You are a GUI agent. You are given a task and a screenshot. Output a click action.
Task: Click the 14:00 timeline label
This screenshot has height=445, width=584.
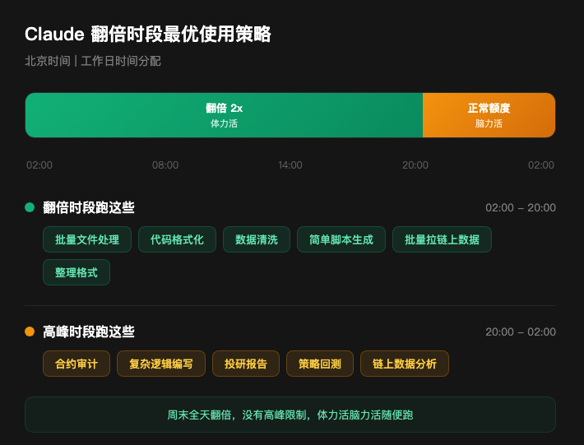[290, 165]
